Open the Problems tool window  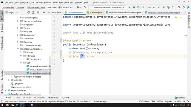click(39, 98)
